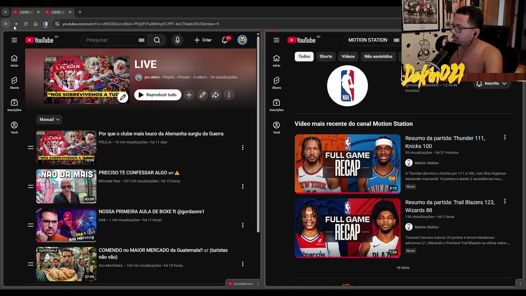The height and width of the screenshot is (296, 526).
Task: Grab reorder handle of Guatemala video
Action: [30, 264]
